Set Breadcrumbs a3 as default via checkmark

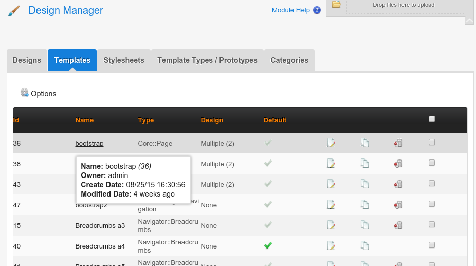(267, 225)
